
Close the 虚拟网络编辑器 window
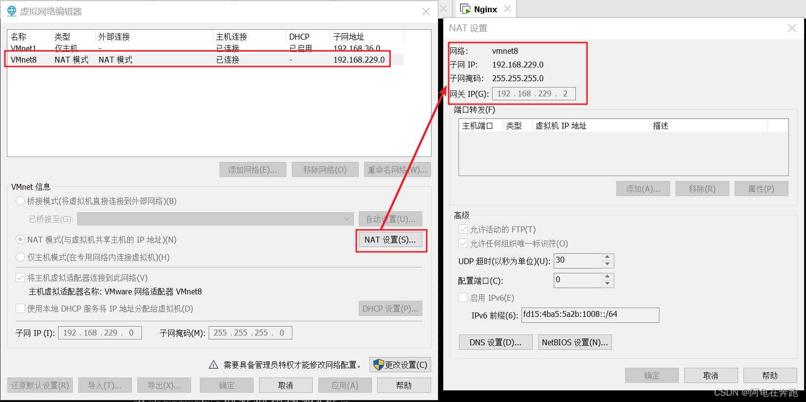pos(426,11)
